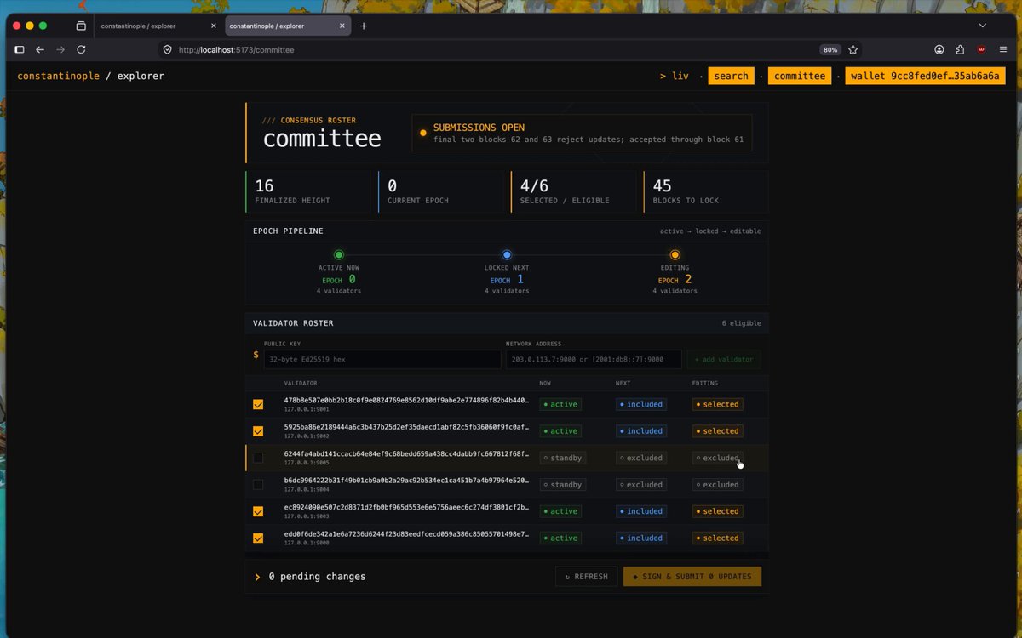Open the tab overview icon left of tabs
The height and width of the screenshot is (638, 1022).
(x=81, y=26)
